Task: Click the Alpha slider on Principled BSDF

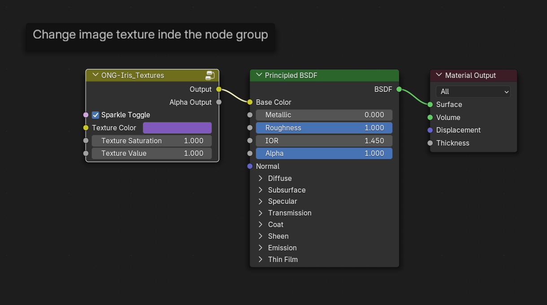Action: point(324,153)
